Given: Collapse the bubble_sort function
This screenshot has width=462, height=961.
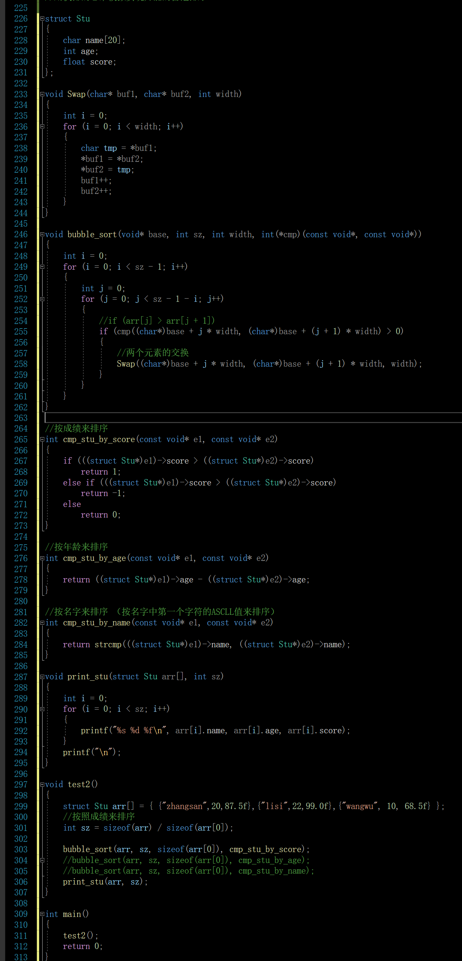Looking at the screenshot, I should 42,234.
